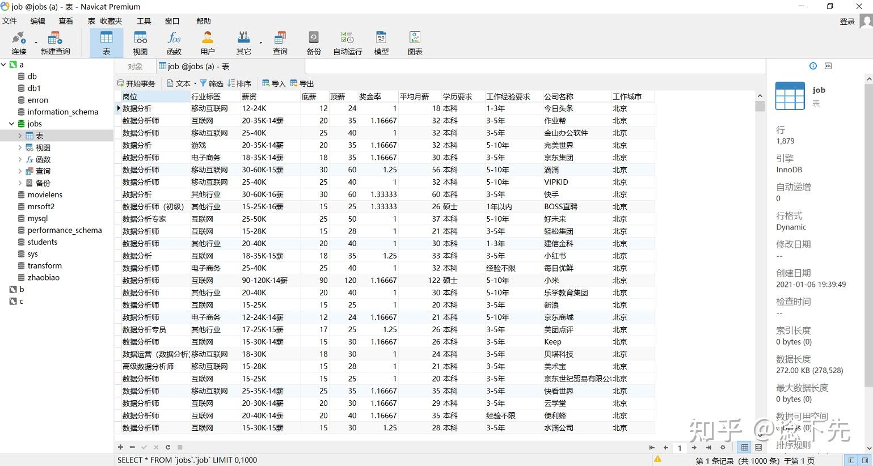Click the 筛选 filter button
Image resolution: width=873 pixels, height=466 pixels.
click(x=212, y=83)
